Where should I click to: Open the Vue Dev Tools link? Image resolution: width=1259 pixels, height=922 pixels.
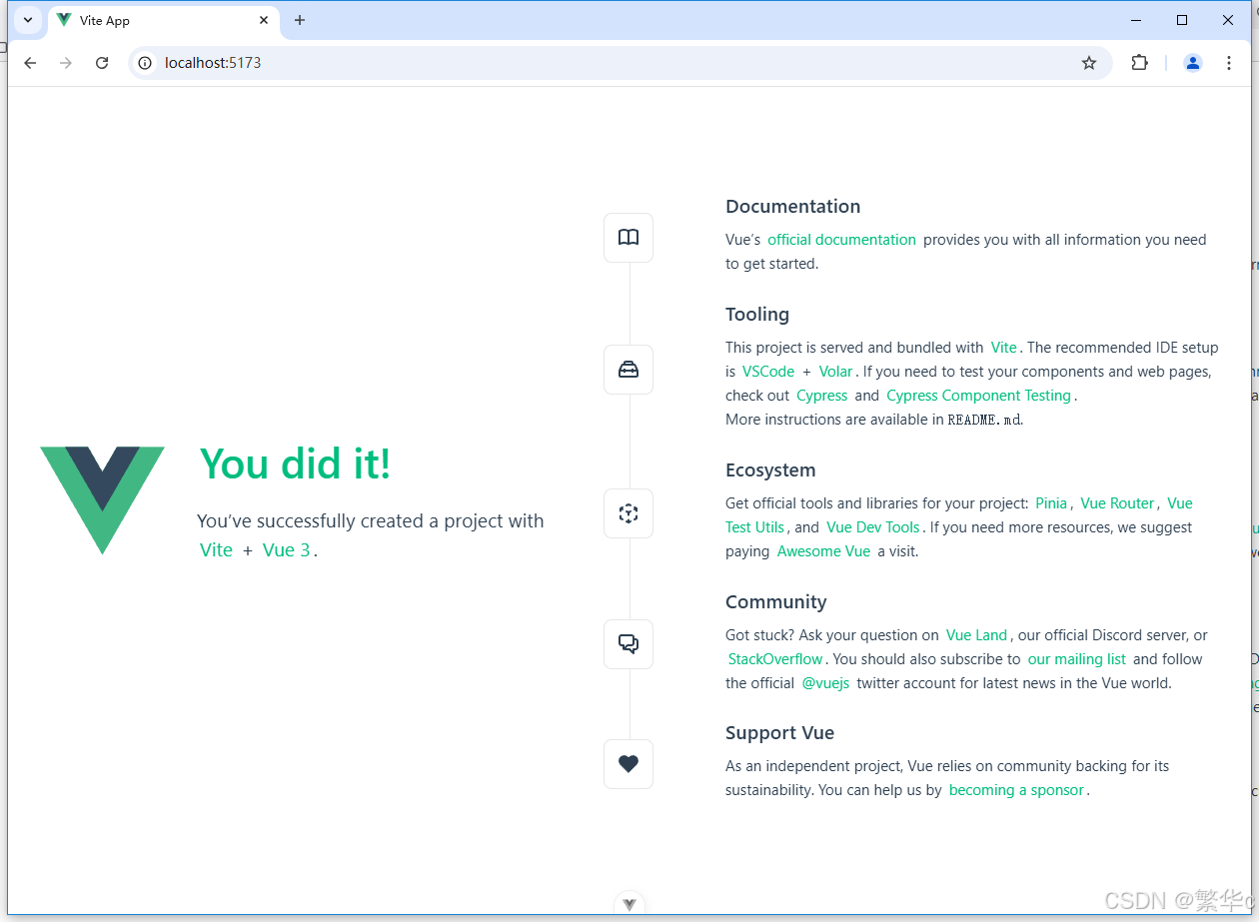[x=873, y=527]
